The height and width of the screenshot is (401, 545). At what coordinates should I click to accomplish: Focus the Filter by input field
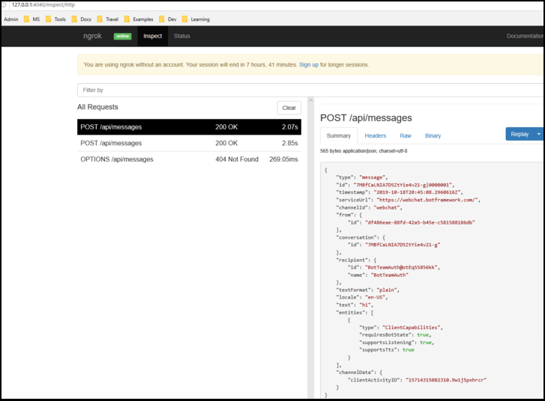310,91
